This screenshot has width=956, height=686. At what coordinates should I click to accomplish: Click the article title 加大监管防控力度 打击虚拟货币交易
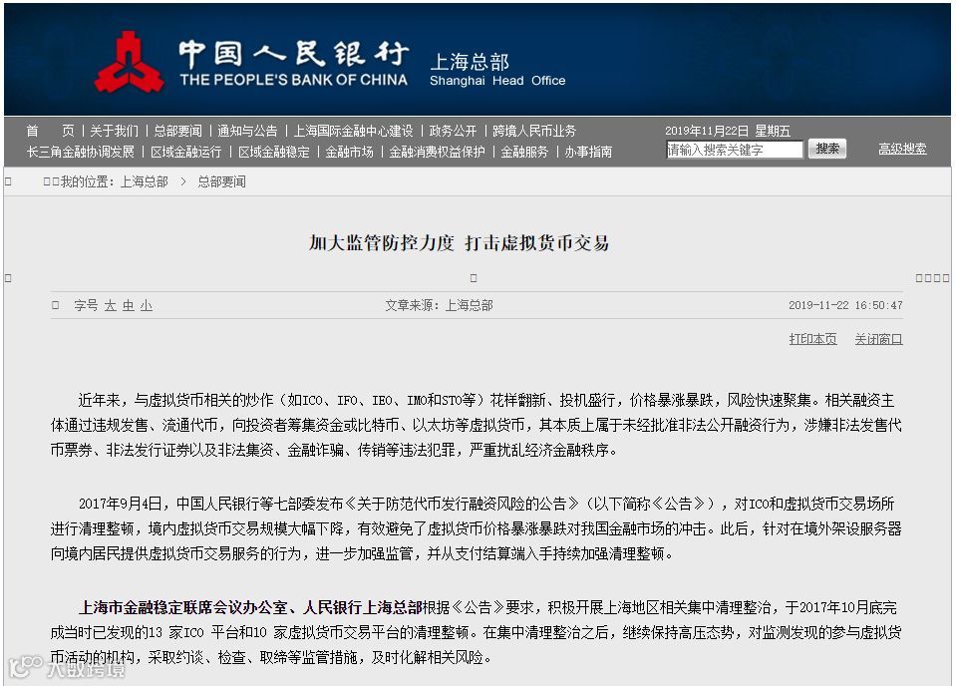coord(459,242)
